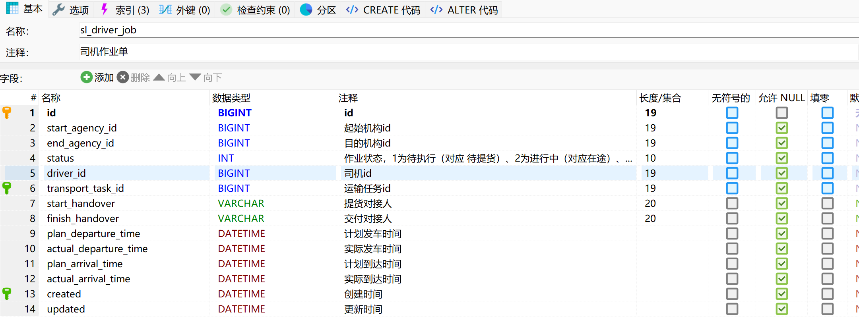Click the 向下 button label to move field down
This screenshot has height=326, width=859.
[x=213, y=77]
